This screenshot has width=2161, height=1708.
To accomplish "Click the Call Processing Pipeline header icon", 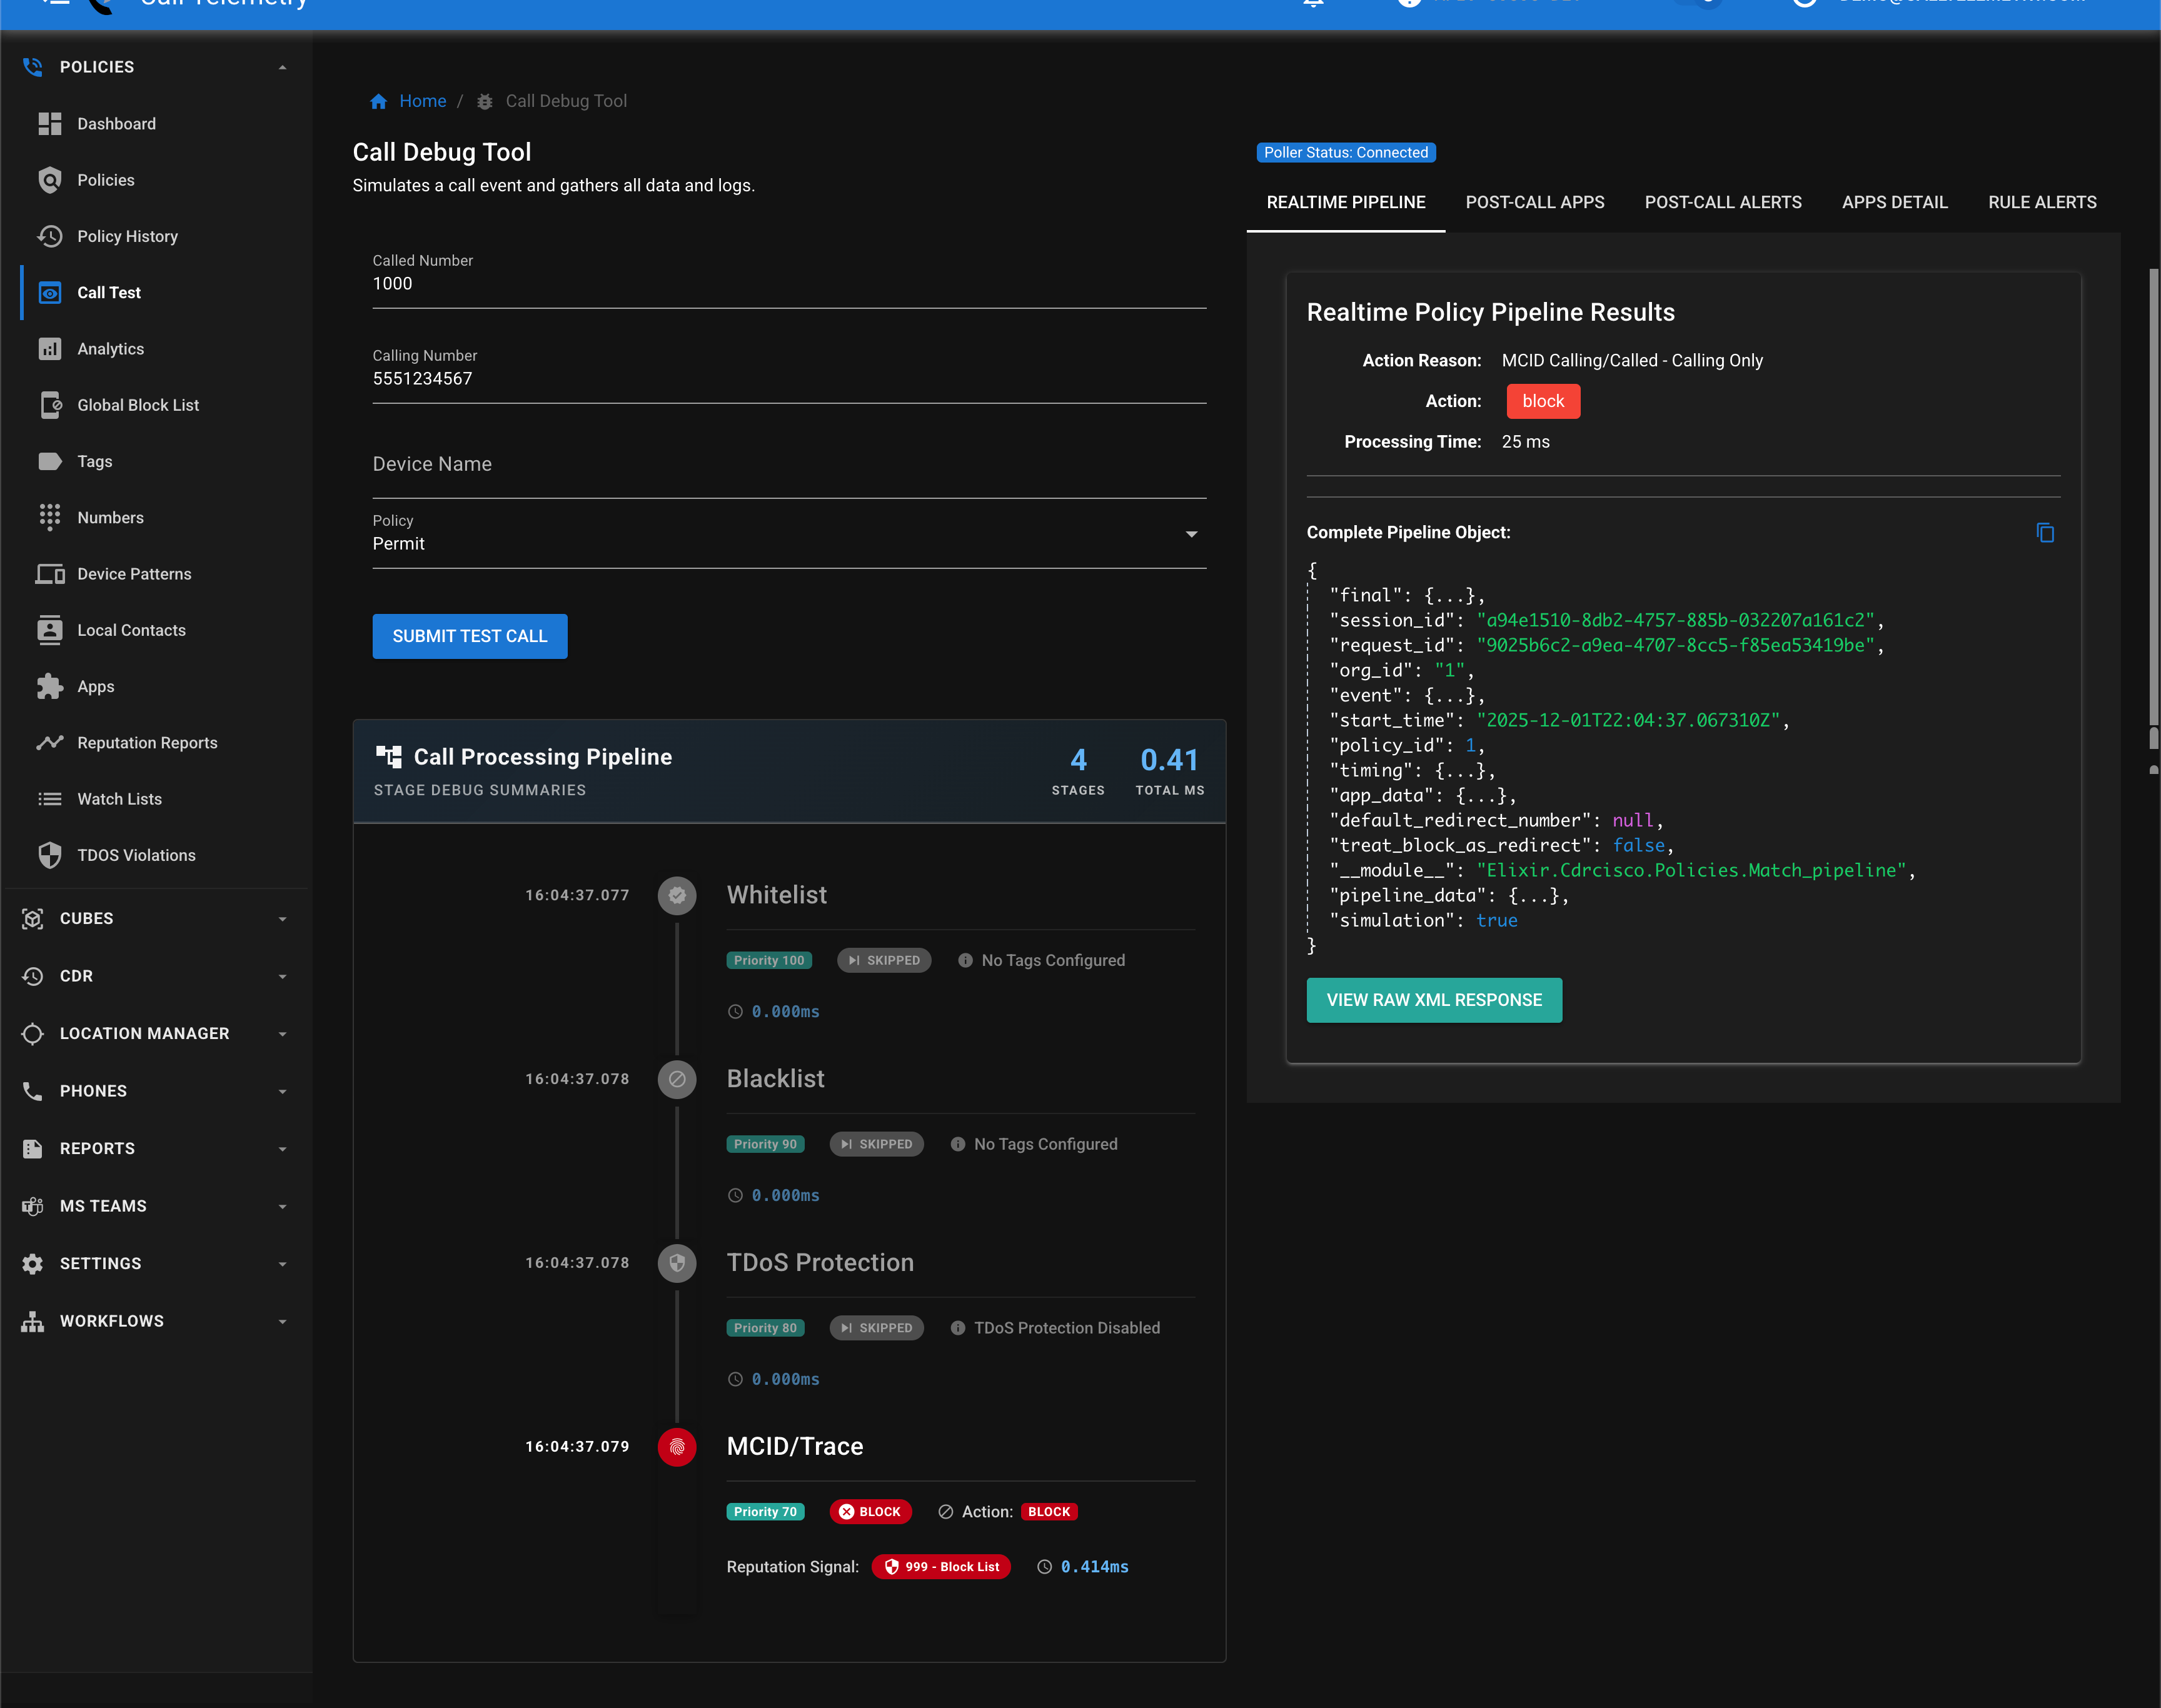I will click(x=388, y=757).
